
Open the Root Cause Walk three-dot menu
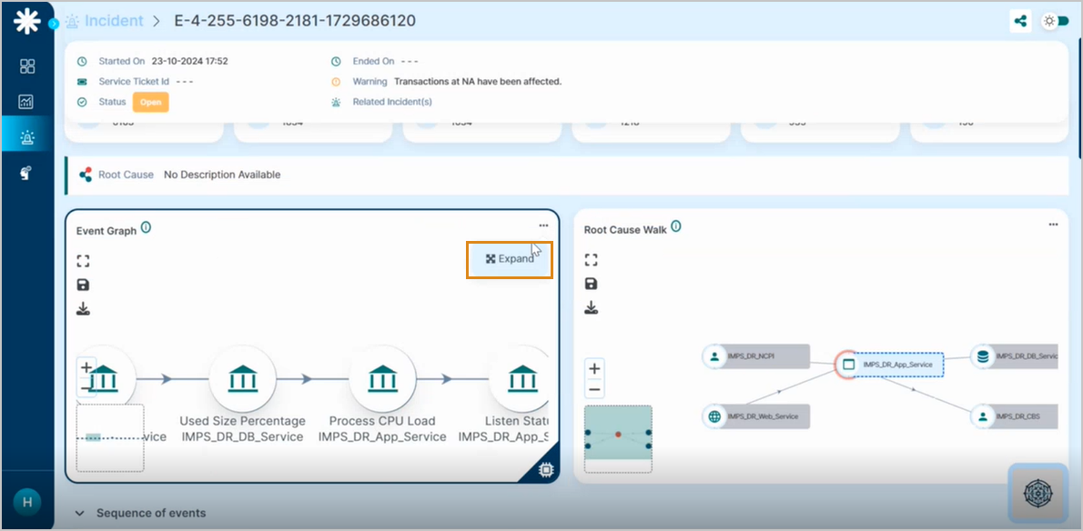click(1051, 225)
